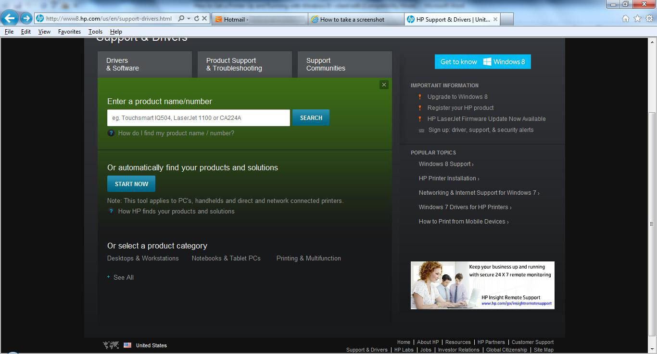This screenshot has width=657, height=354.
Task: Click the See All categories link
Action: (124, 277)
